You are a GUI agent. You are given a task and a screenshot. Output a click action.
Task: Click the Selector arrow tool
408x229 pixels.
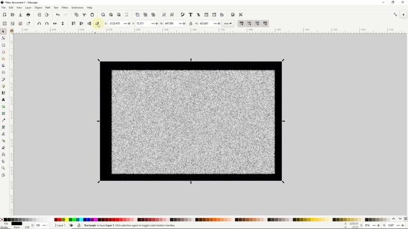coord(3,32)
